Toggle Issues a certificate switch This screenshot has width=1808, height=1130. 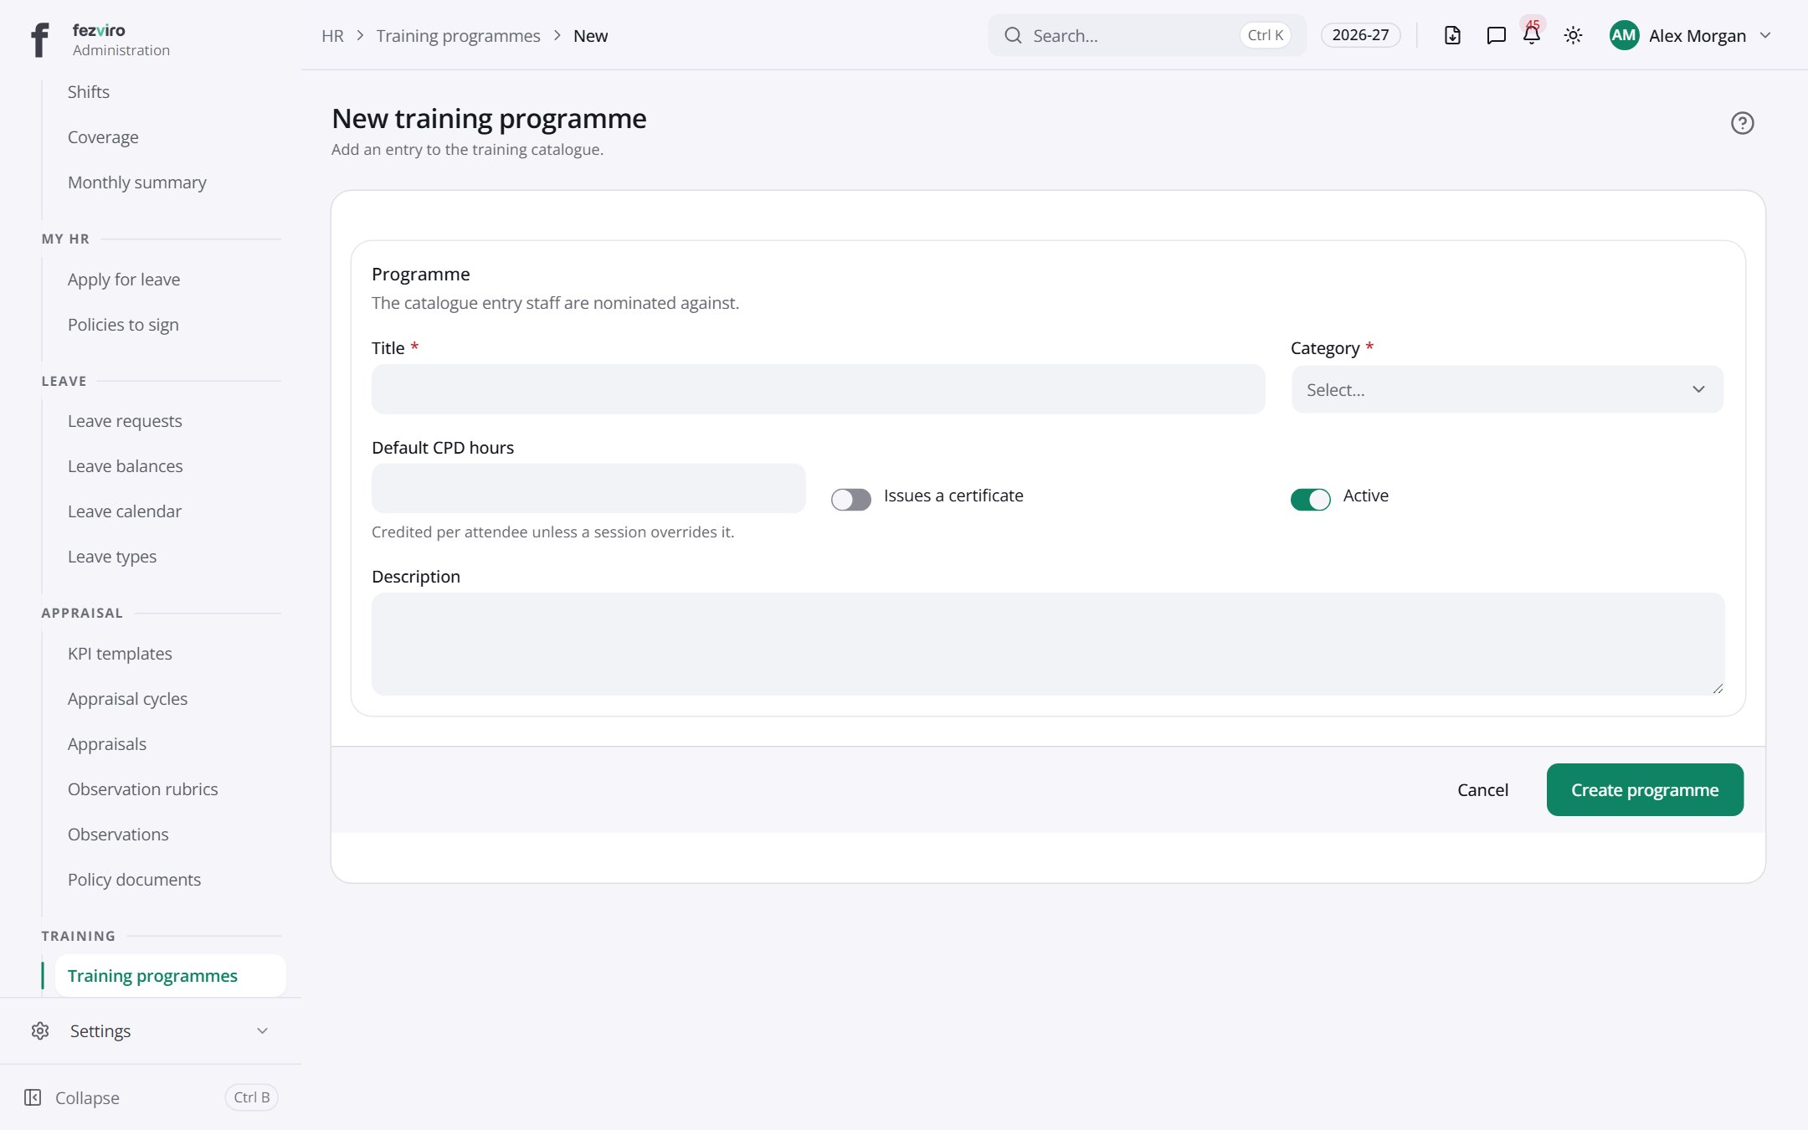click(850, 499)
